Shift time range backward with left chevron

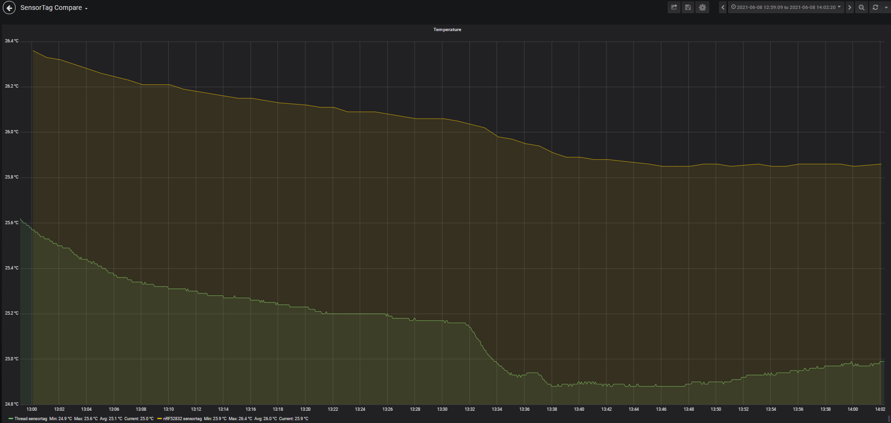tap(723, 8)
